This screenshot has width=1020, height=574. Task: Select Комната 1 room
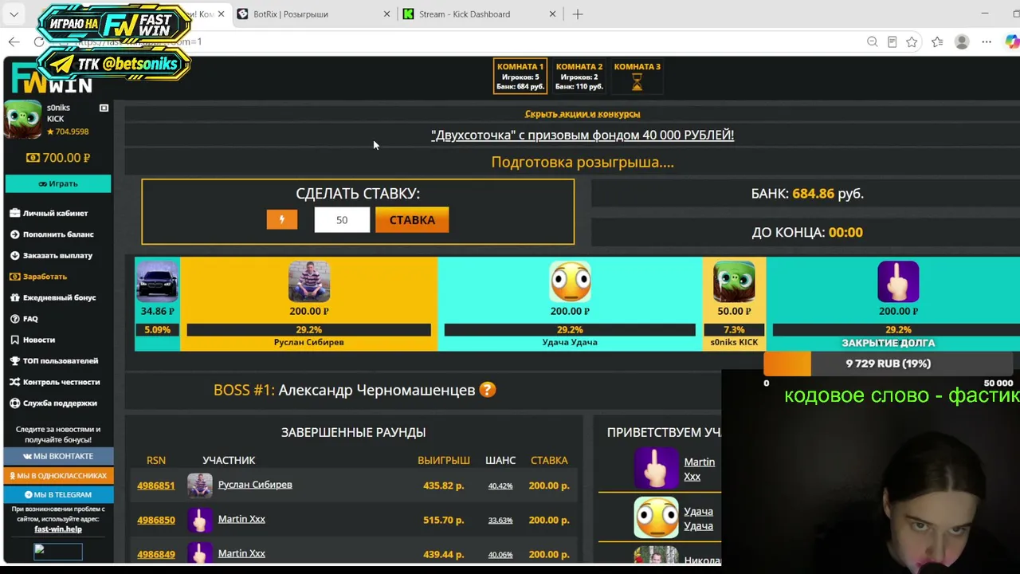(520, 77)
